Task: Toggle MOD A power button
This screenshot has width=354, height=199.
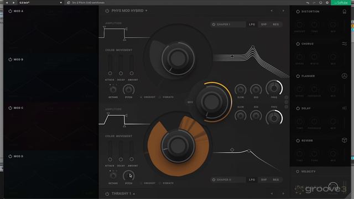Action: point(10,11)
